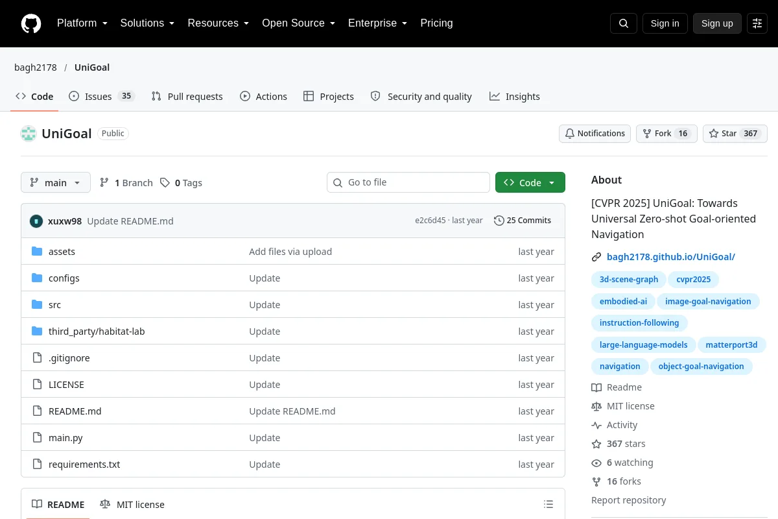
Task: Expand the green Code dropdown
Action: click(x=530, y=183)
